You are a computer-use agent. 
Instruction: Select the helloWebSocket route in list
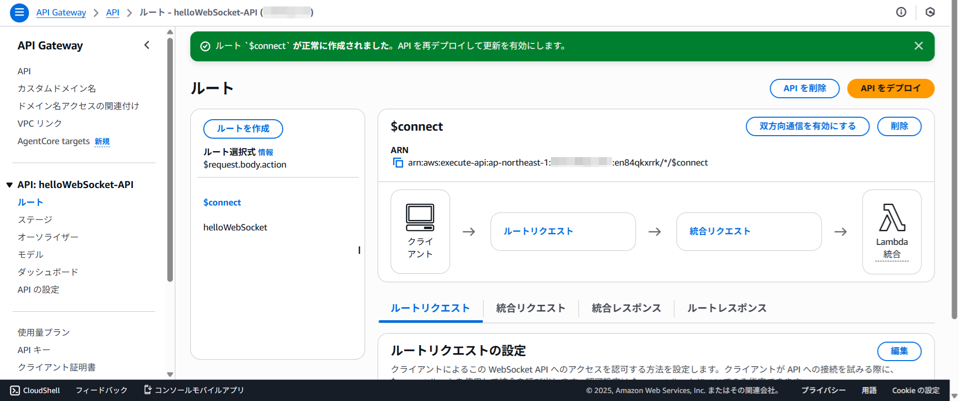(x=235, y=227)
